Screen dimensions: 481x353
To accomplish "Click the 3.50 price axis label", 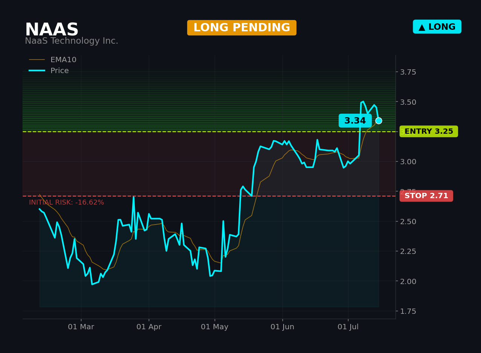I will coord(408,102).
